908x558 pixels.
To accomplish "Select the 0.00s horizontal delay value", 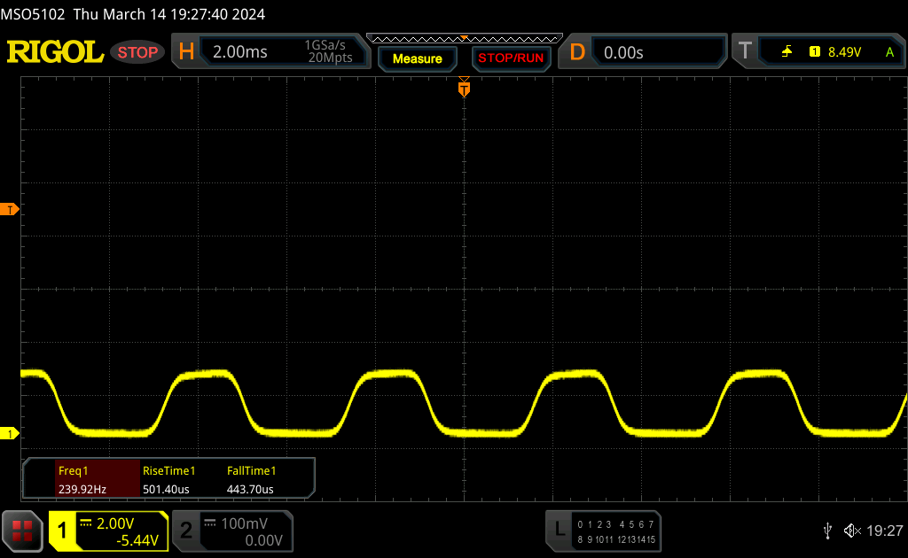I will [623, 52].
